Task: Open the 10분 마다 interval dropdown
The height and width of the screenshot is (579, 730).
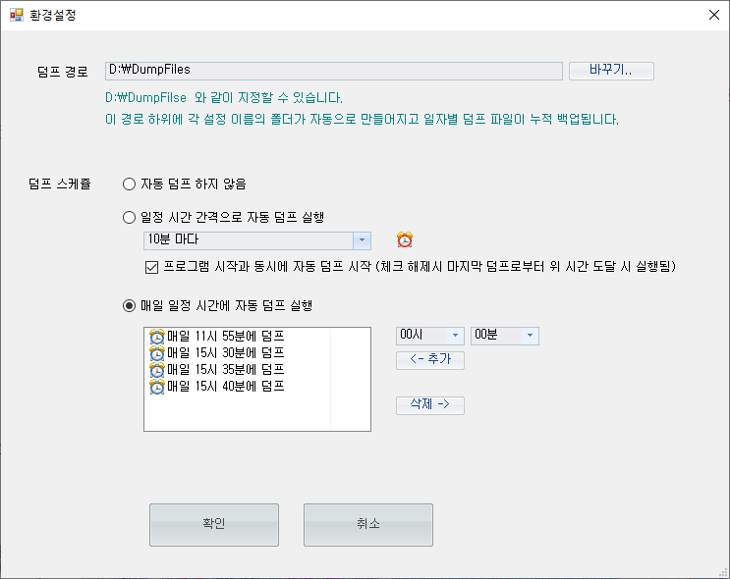Action: pos(257,240)
